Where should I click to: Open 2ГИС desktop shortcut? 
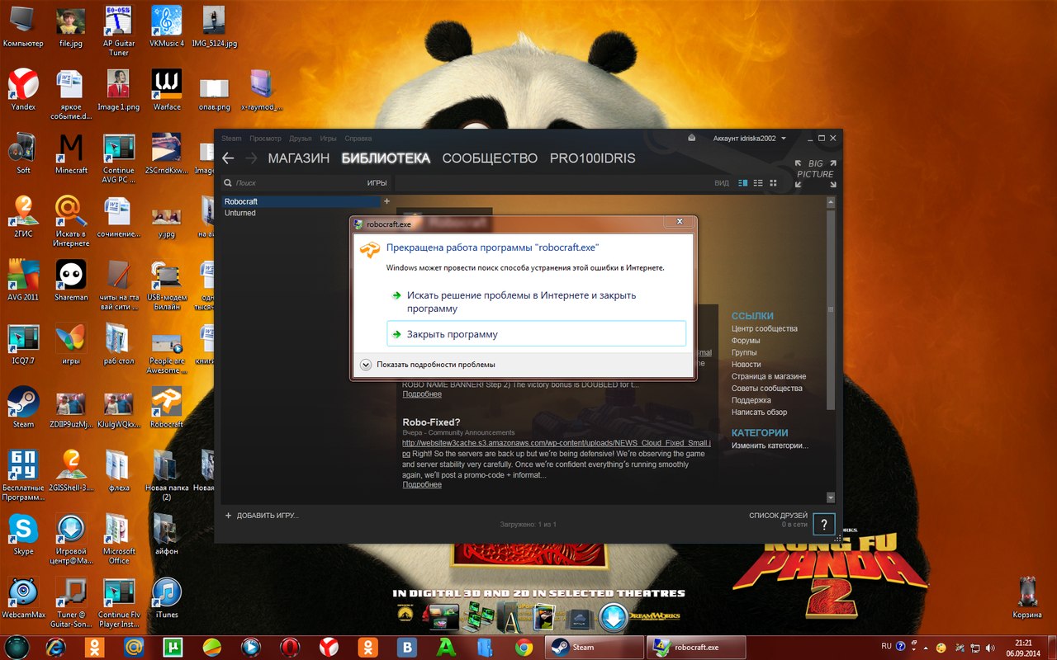23,217
